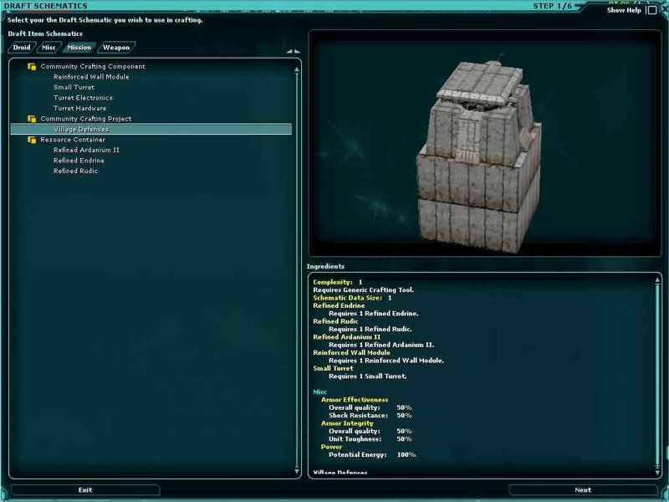The height and width of the screenshot is (502, 669).
Task: Choose the Turret Electronics schematic
Action: [83, 98]
